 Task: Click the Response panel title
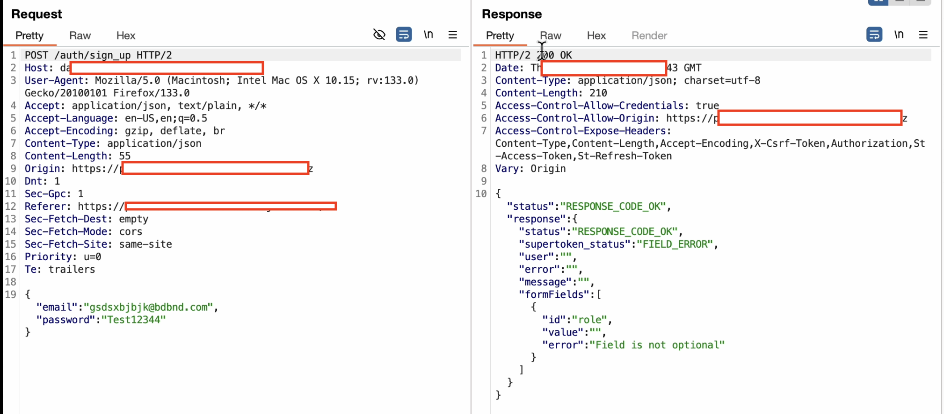(x=512, y=14)
